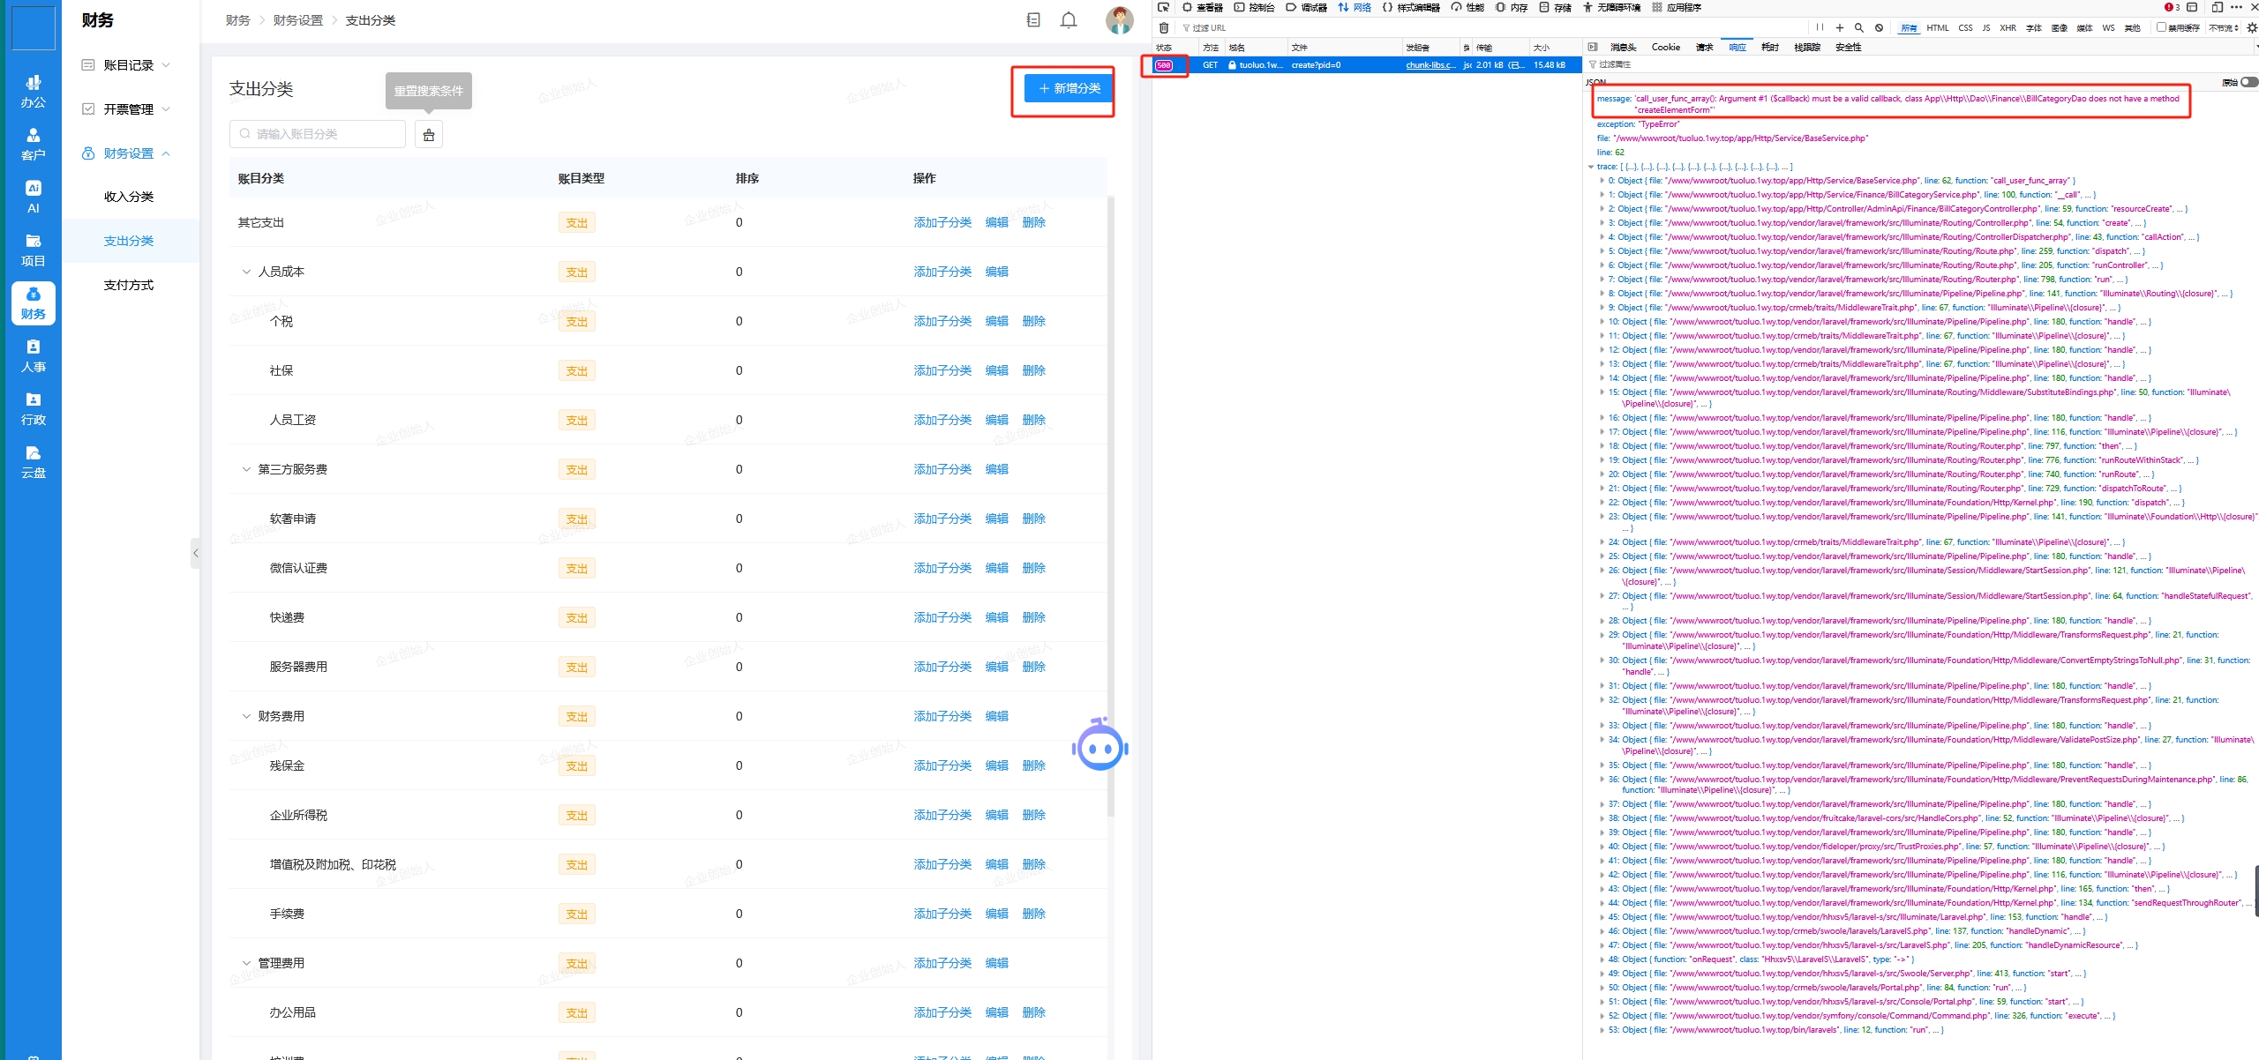Screen dimensions: 2259x1060
Task: Pause network recording in devtools
Action: click(x=1820, y=27)
